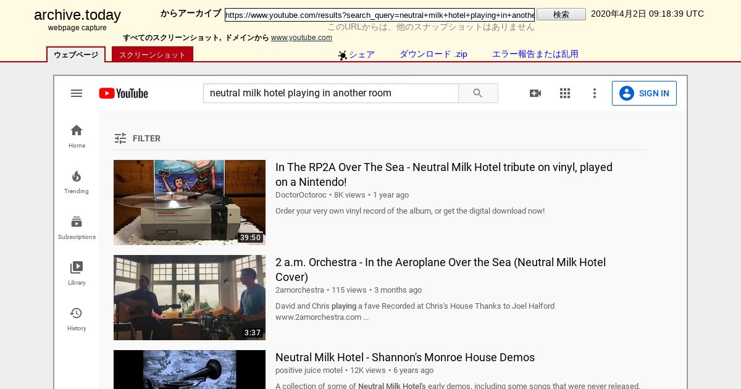Open the Monroe House Demos video thumbnail
741x389 pixels.
(190, 369)
